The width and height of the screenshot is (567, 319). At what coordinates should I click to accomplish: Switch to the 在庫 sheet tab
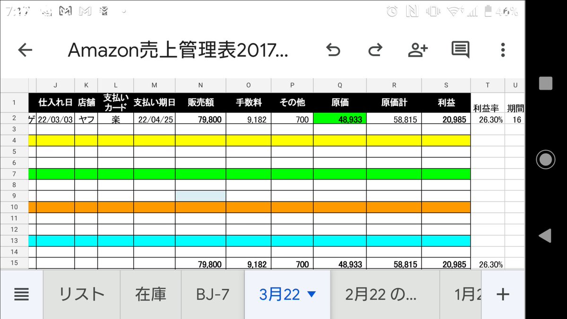(x=151, y=294)
